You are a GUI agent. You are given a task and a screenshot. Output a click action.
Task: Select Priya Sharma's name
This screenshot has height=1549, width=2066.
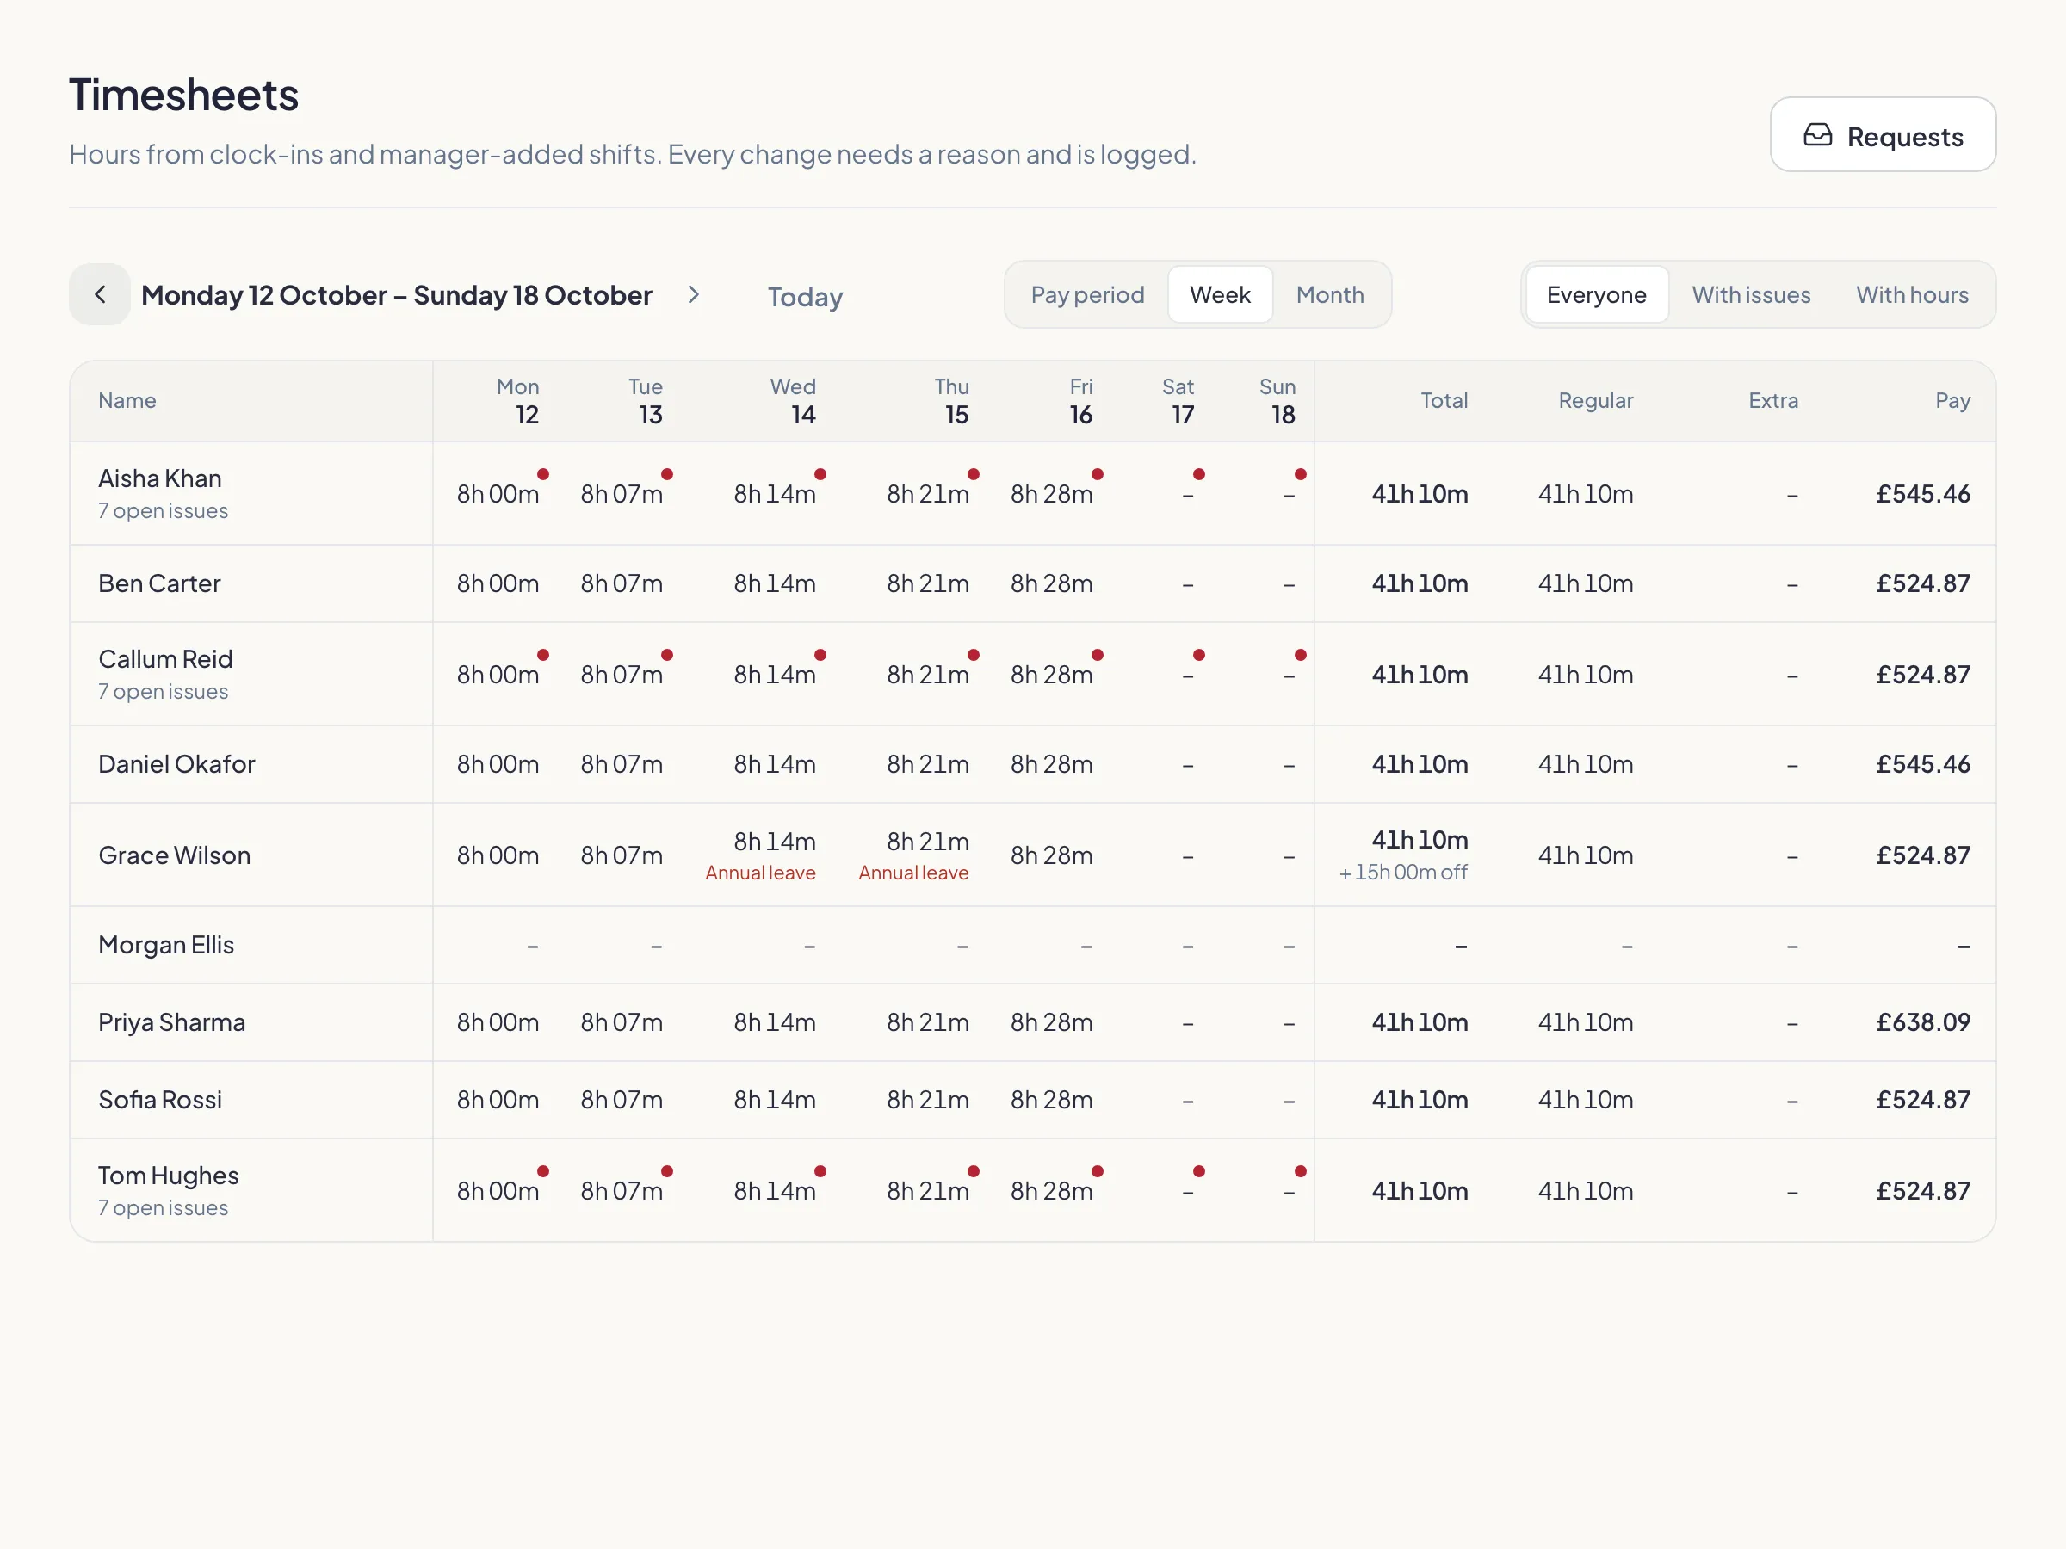(172, 1022)
